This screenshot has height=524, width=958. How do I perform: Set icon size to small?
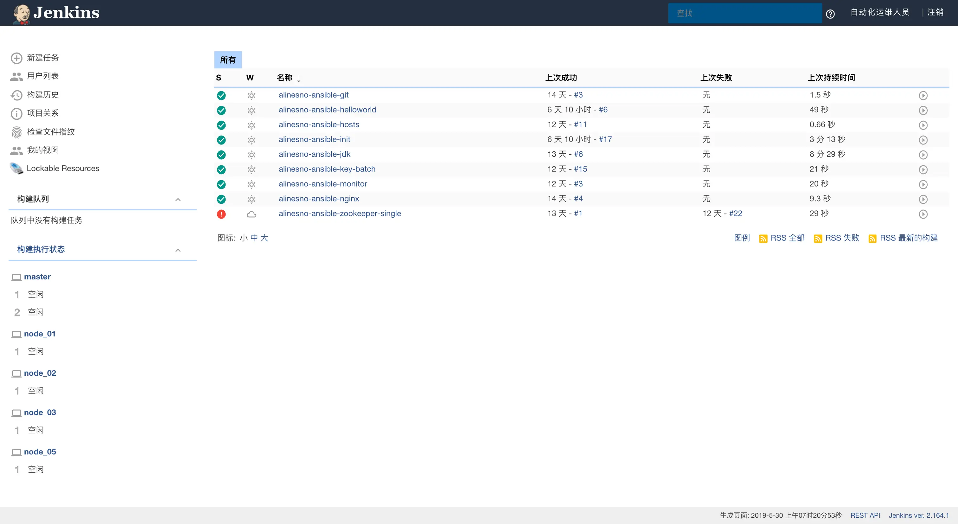[244, 238]
